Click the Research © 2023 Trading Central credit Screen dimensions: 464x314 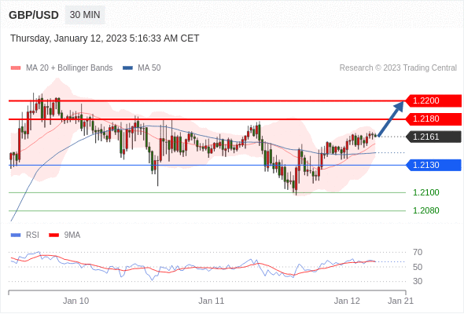(398, 68)
